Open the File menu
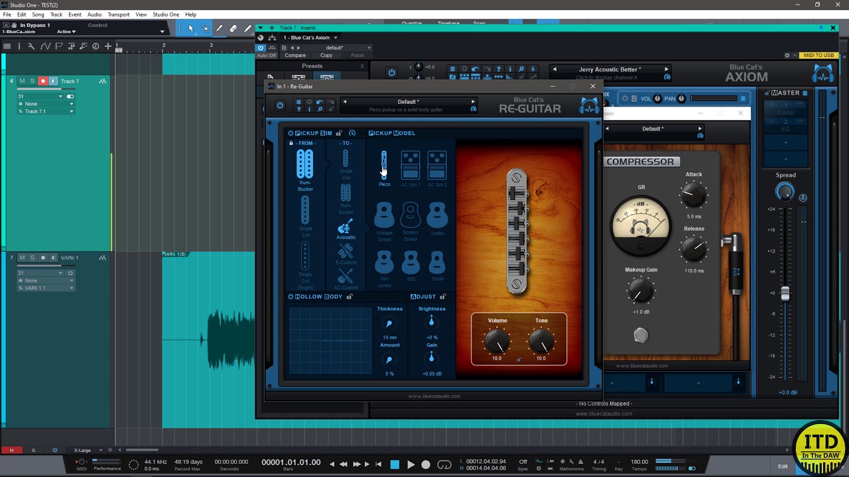The height and width of the screenshot is (477, 849). pos(7,15)
